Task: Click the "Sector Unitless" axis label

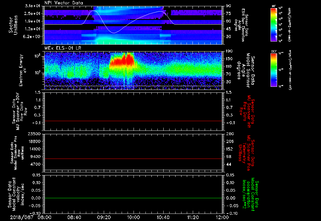Action: 13,25
